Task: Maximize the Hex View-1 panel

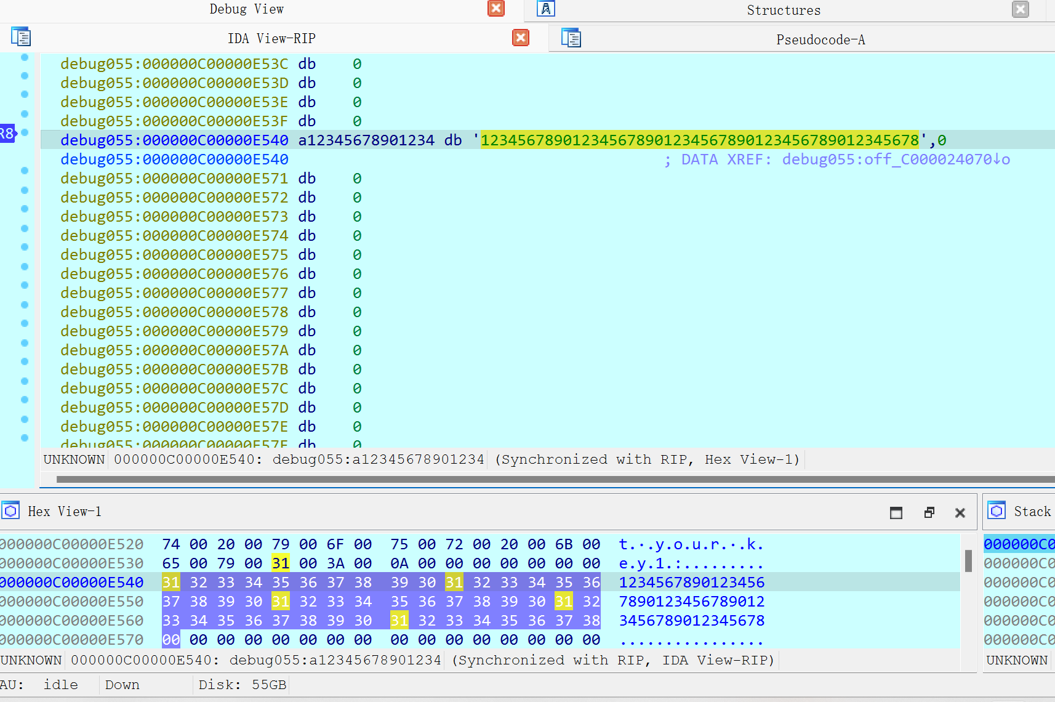Action: [x=896, y=513]
